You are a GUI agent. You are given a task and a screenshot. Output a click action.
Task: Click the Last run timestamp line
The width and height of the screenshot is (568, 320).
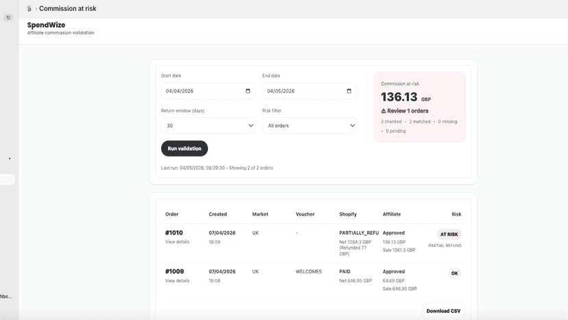tap(217, 168)
